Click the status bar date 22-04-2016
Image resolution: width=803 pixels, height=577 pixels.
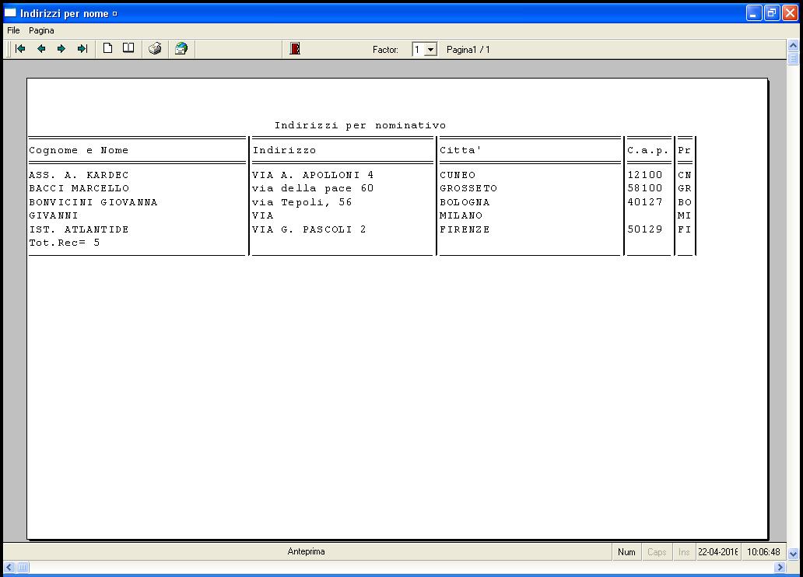tap(718, 552)
